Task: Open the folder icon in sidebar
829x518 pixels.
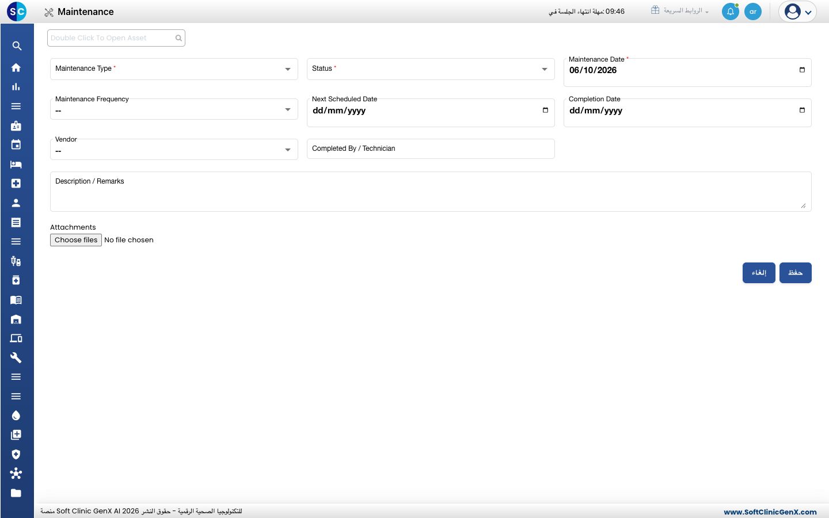Action: (x=16, y=493)
